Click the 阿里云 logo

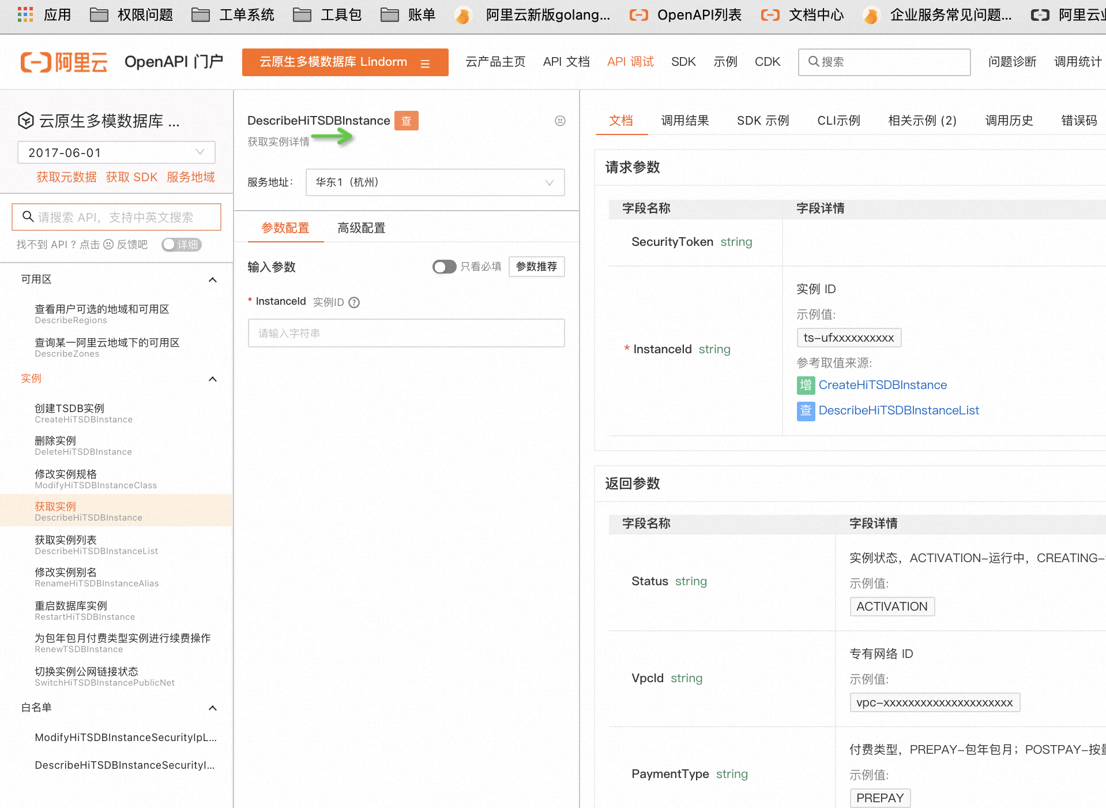pos(64,62)
